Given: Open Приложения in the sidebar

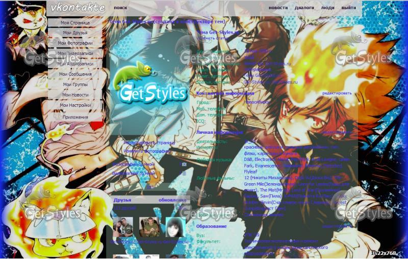Looking at the screenshot, I should [75, 117].
